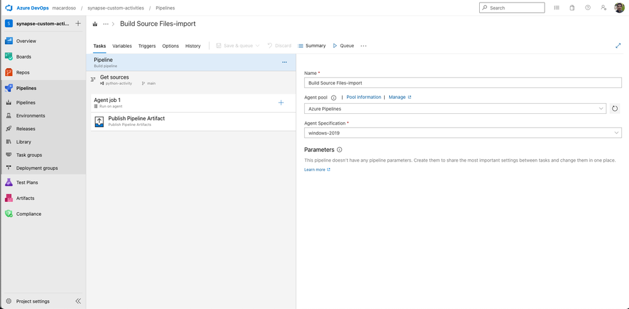Toggle full screen expand icon
The image size is (629, 309).
(x=618, y=46)
